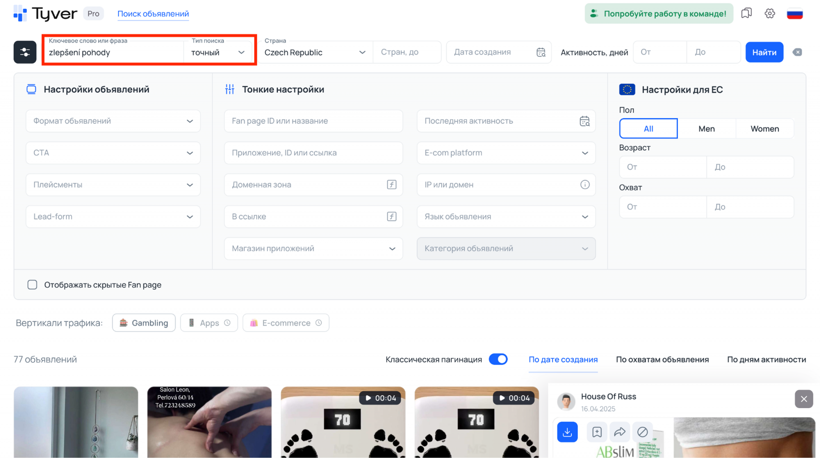Bookmark the House Of Russ ad

[597, 432]
